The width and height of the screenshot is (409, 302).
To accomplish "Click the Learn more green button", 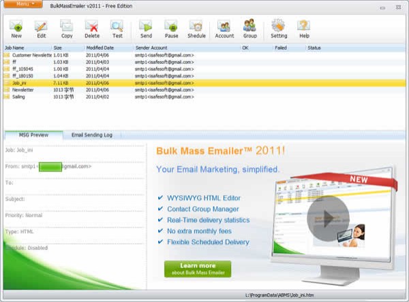I will (x=198, y=269).
